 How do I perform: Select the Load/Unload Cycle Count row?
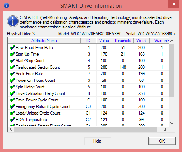pos(88,113)
